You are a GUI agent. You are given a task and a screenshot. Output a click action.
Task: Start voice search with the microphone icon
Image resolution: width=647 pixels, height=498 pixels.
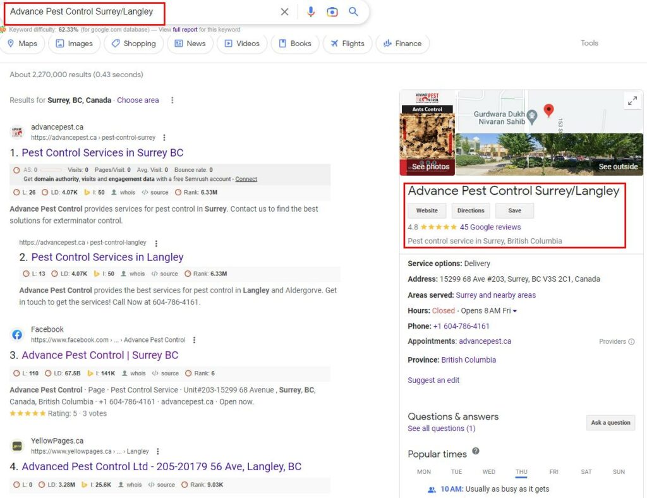click(311, 11)
